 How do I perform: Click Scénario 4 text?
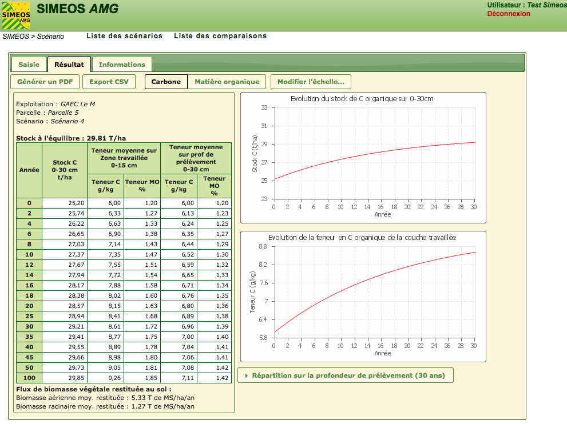tap(50, 121)
